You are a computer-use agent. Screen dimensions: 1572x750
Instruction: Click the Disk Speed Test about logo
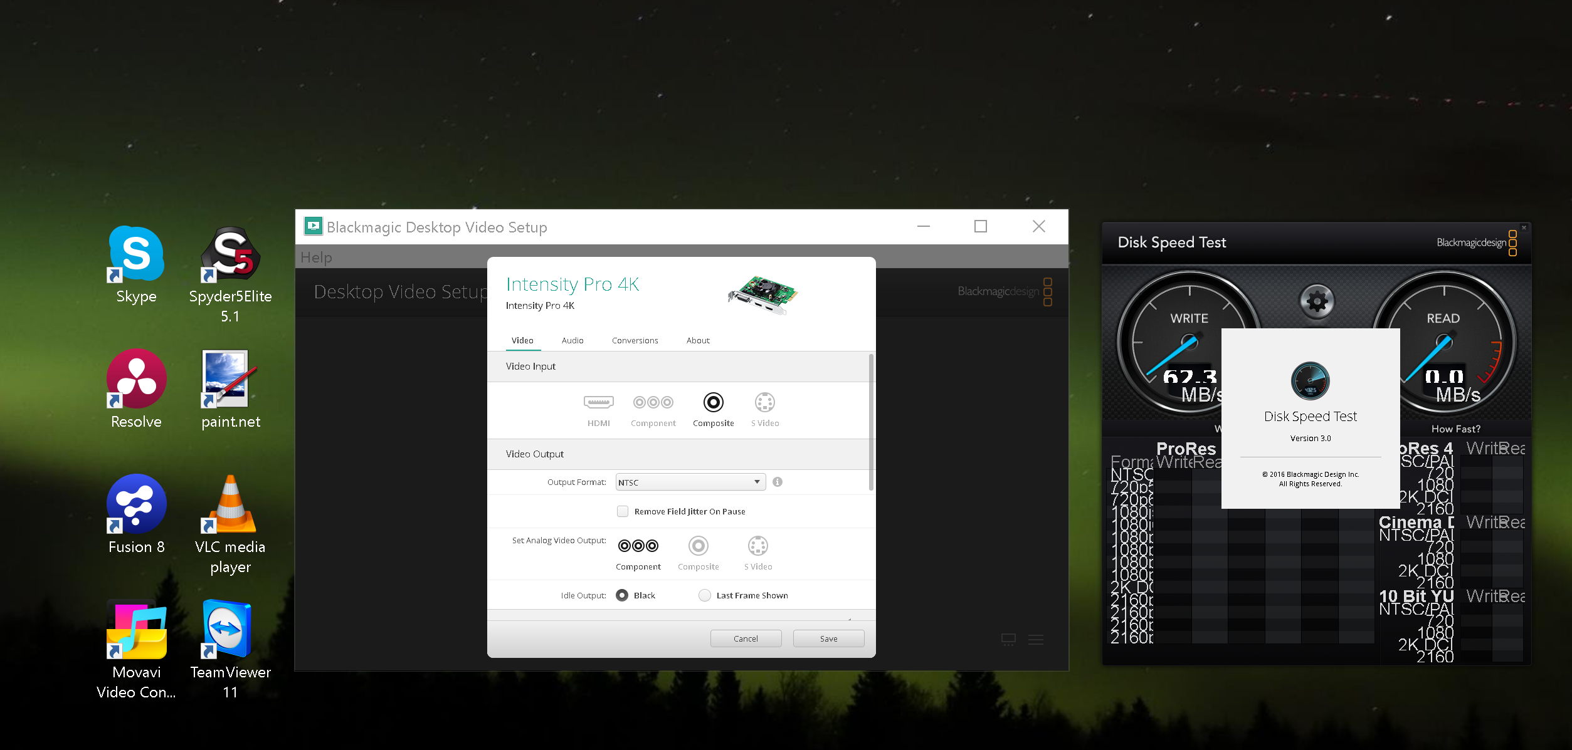[x=1310, y=381]
